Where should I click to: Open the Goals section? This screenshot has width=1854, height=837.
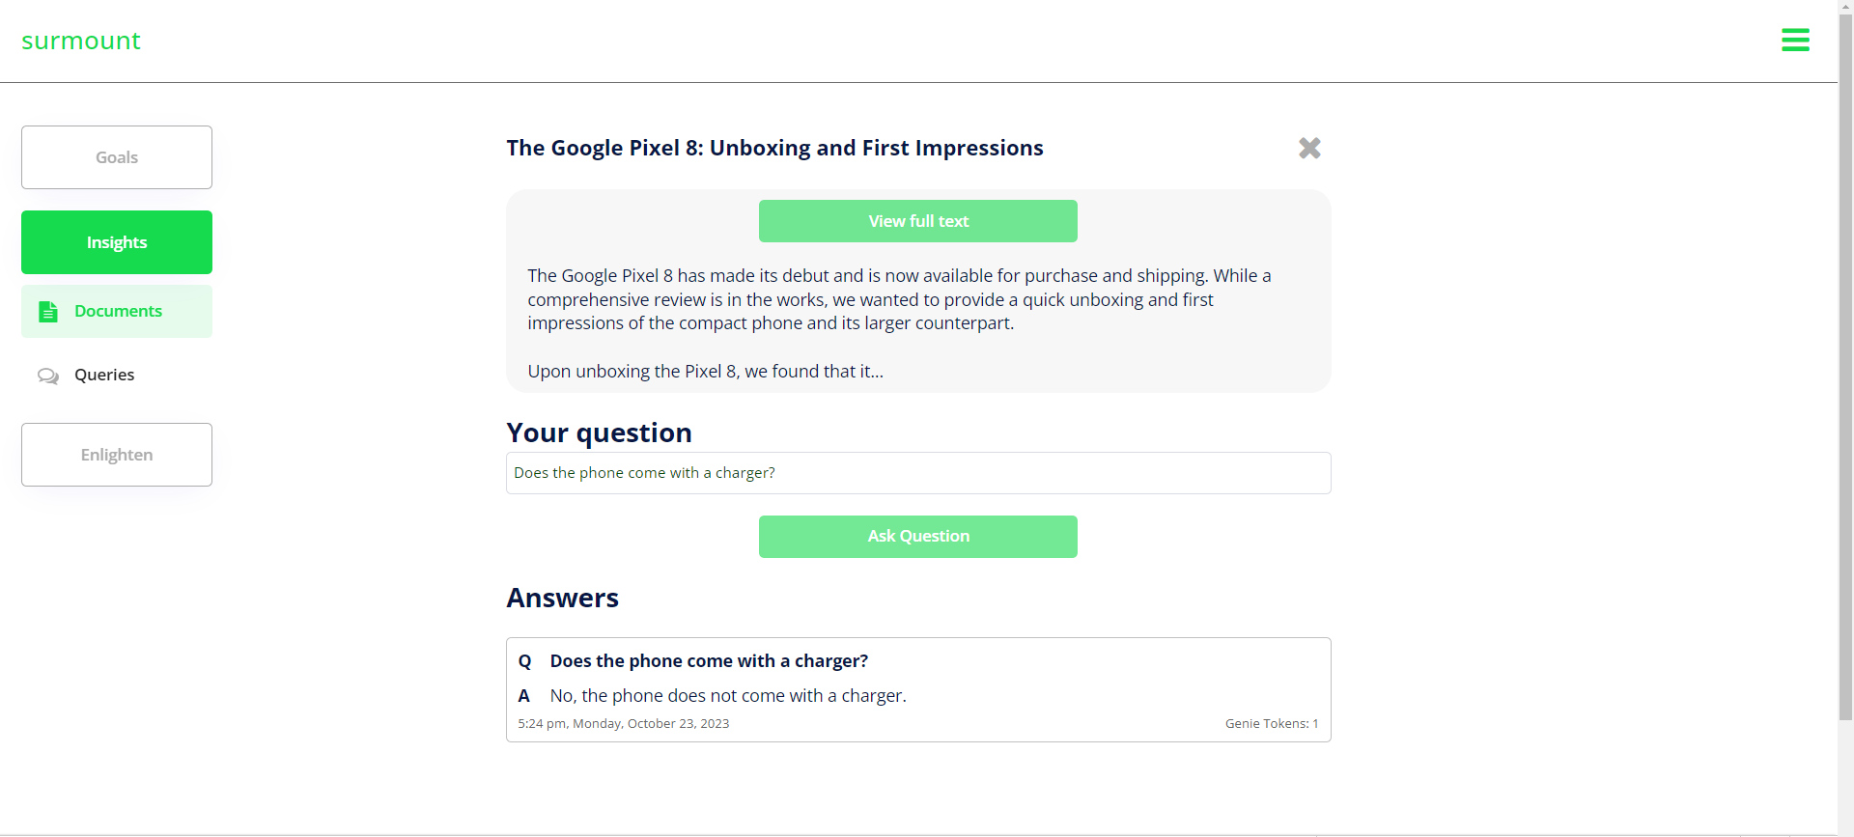tap(117, 157)
